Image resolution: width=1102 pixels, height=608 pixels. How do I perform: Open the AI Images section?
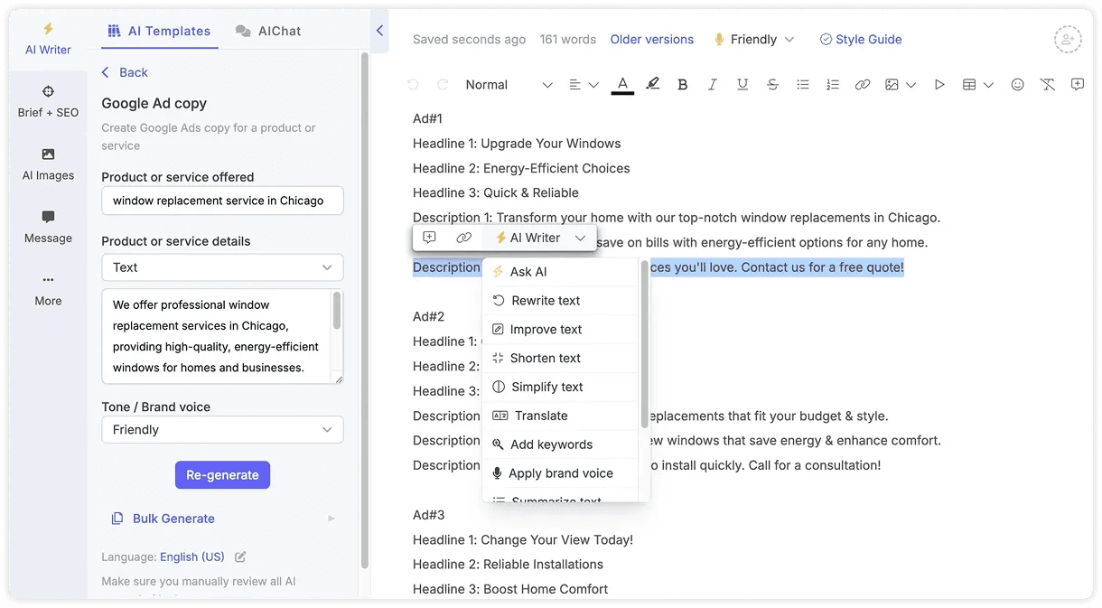(48, 164)
